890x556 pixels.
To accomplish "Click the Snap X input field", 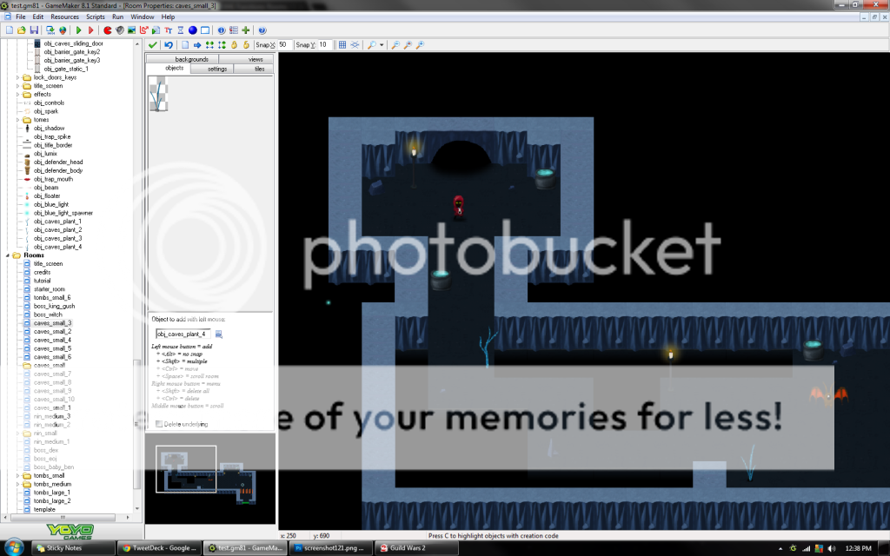I will (282, 44).
